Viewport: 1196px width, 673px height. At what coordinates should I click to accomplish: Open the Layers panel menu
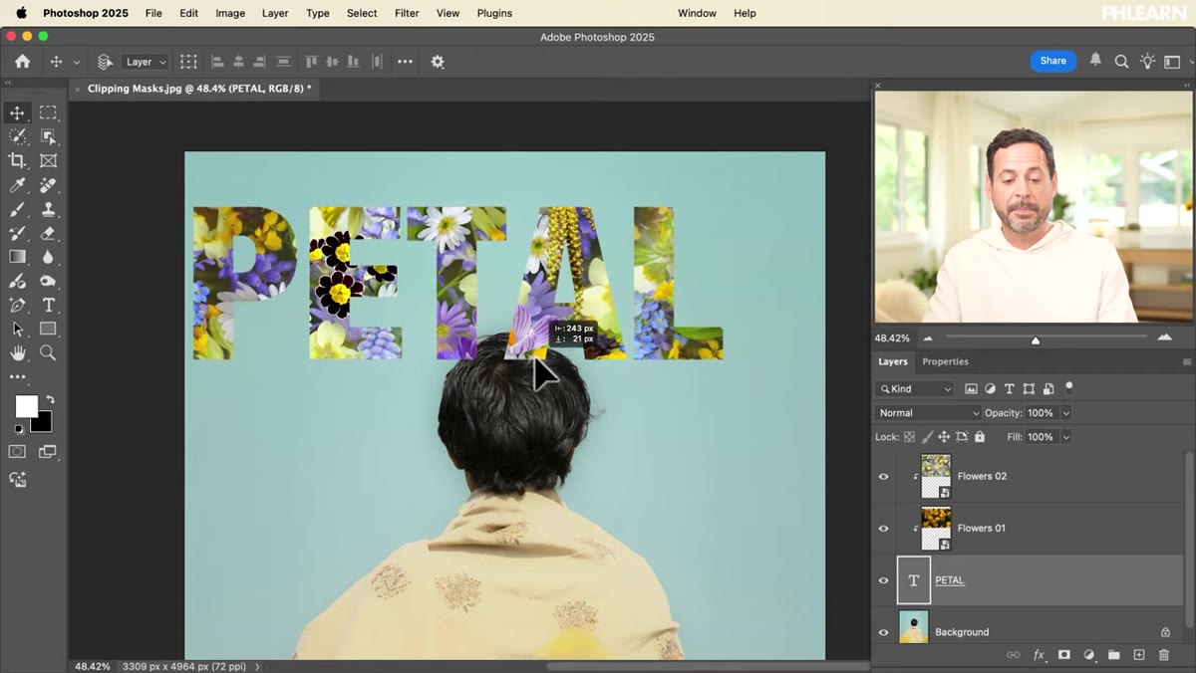click(1186, 362)
